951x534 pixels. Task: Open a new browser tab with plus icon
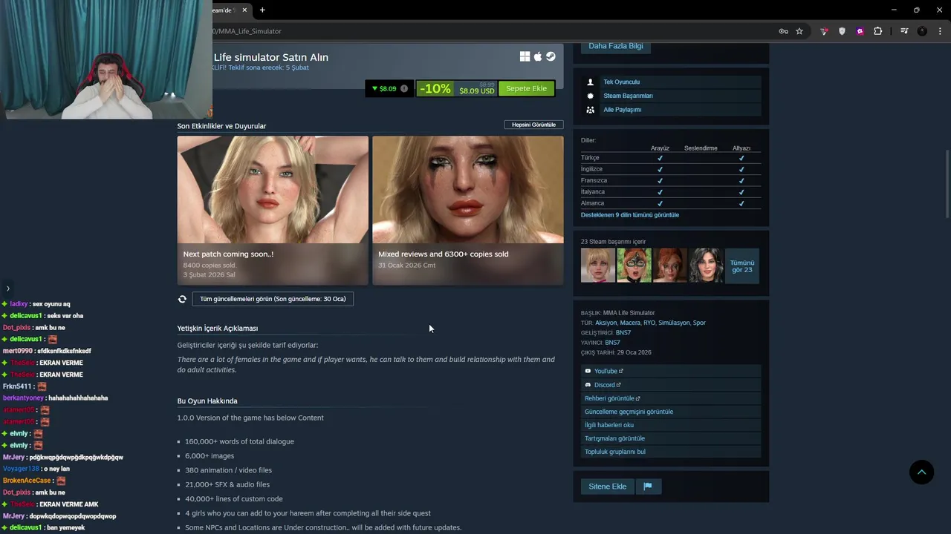pos(262,10)
